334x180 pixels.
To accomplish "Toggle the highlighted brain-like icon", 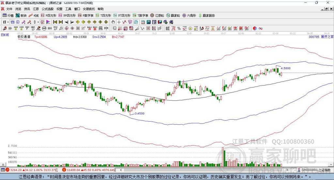I will click(136, 22).
